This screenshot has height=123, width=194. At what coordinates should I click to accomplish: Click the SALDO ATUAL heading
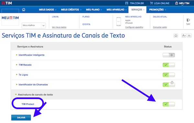[x=160, y=17]
